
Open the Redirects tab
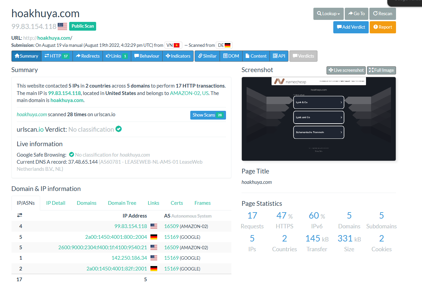click(x=88, y=56)
